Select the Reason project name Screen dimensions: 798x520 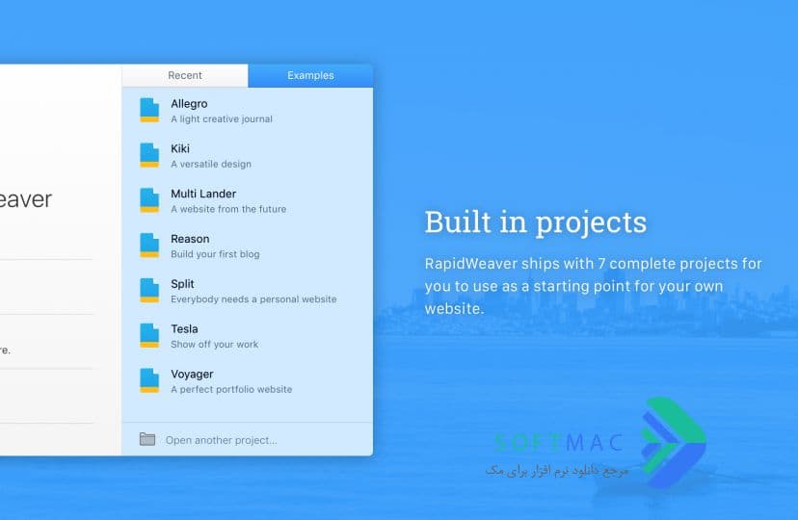[x=190, y=239]
